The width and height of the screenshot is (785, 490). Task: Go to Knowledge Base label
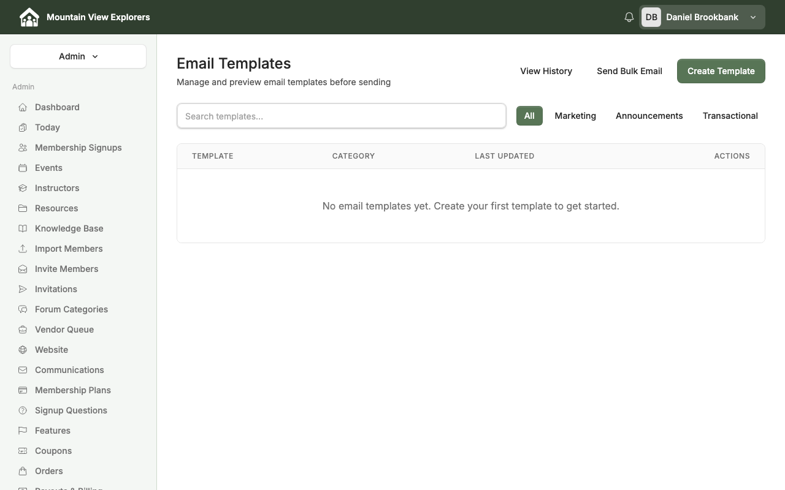coord(69,228)
